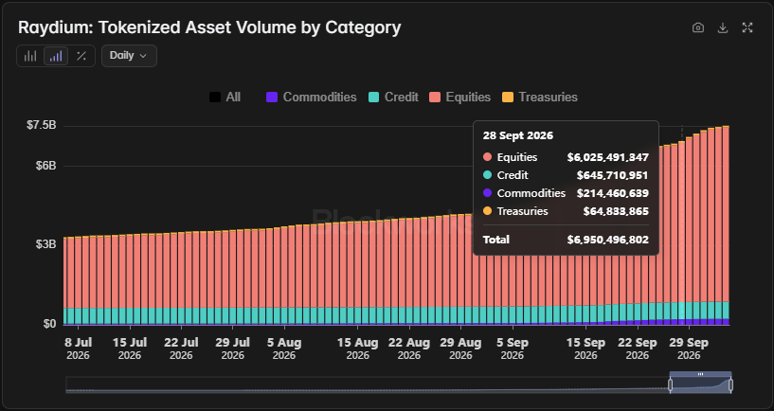The width and height of the screenshot is (774, 411).
Task: Click the 15 Aug 2026 x-axis label
Action: [357, 348]
